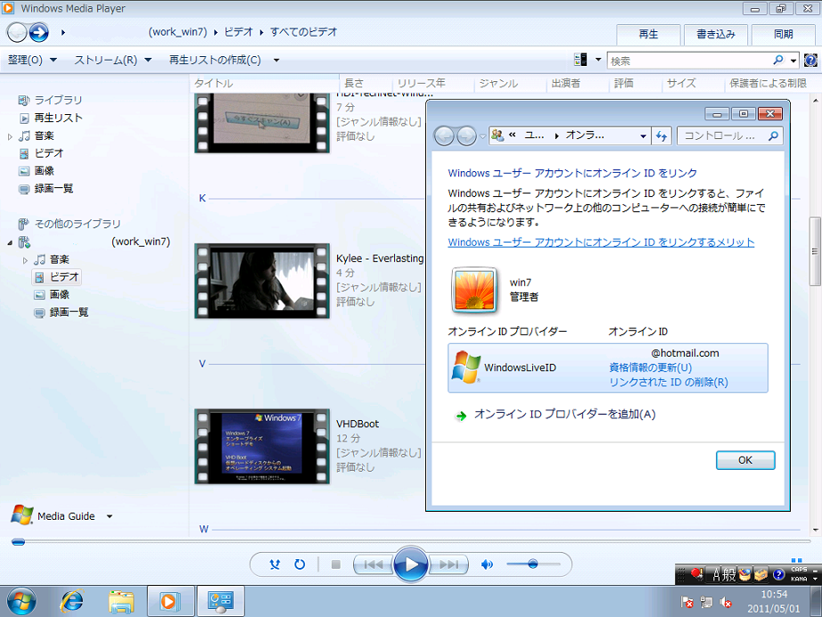Click refresh icon in control panel dialog
The width and height of the screenshot is (822, 617).
click(x=662, y=136)
